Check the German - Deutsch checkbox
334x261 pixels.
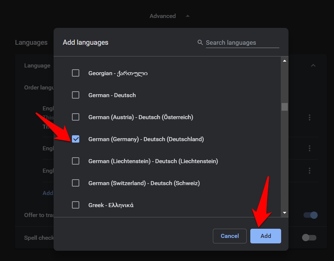pos(76,95)
